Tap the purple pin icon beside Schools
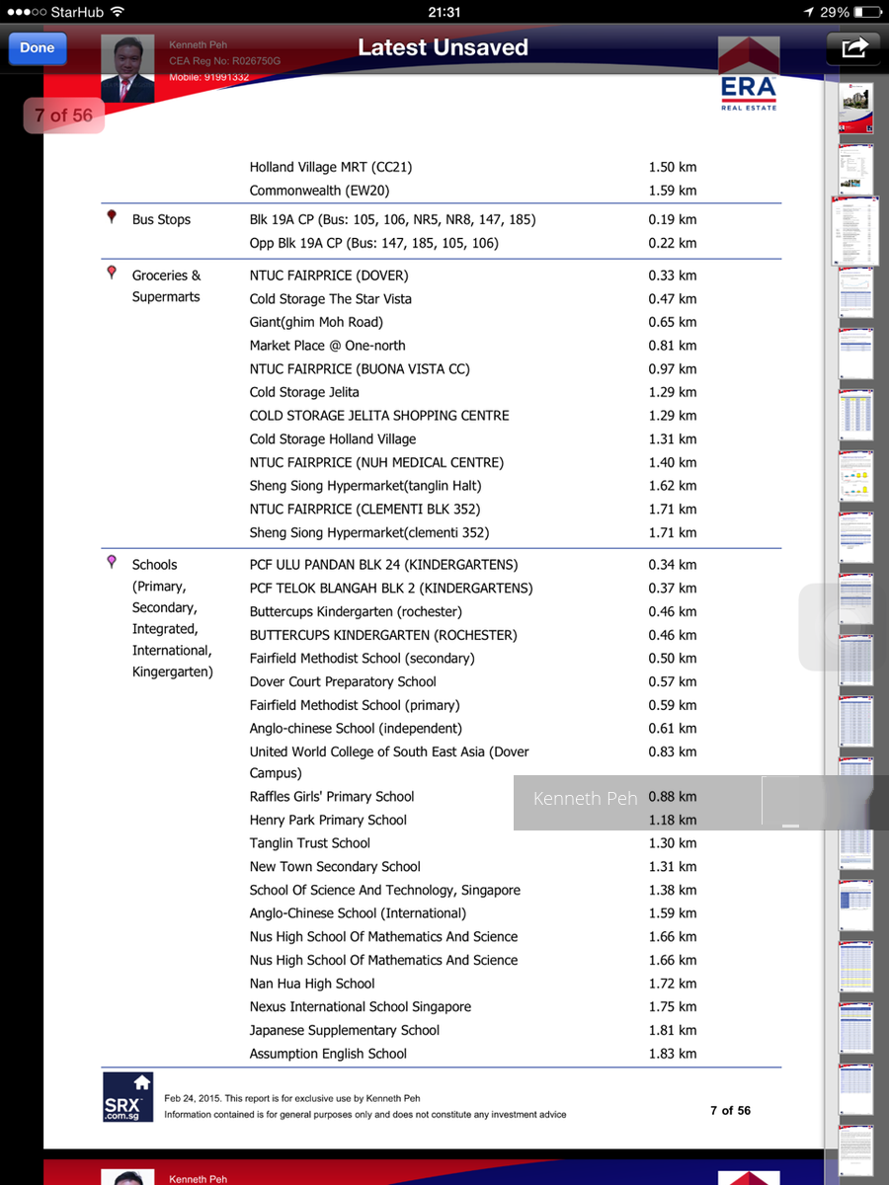The image size is (889, 1185). coord(112,562)
